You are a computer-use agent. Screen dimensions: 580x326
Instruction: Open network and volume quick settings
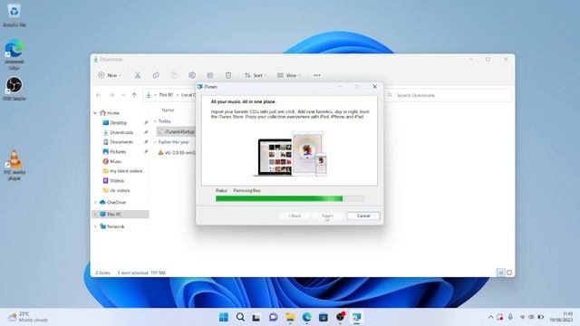532,317
